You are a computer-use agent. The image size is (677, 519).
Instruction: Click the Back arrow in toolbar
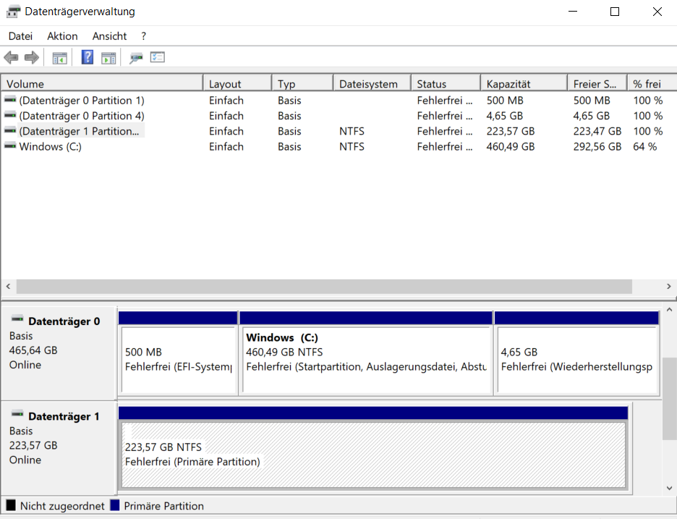pos(11,58)
